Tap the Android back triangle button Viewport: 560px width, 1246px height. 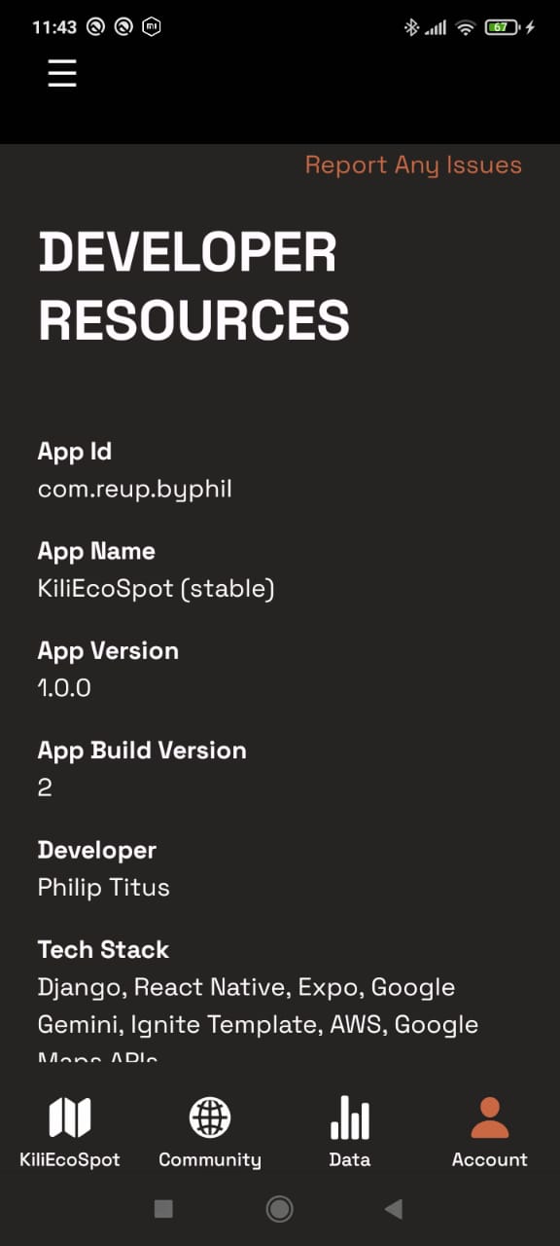coord(394,1209)
